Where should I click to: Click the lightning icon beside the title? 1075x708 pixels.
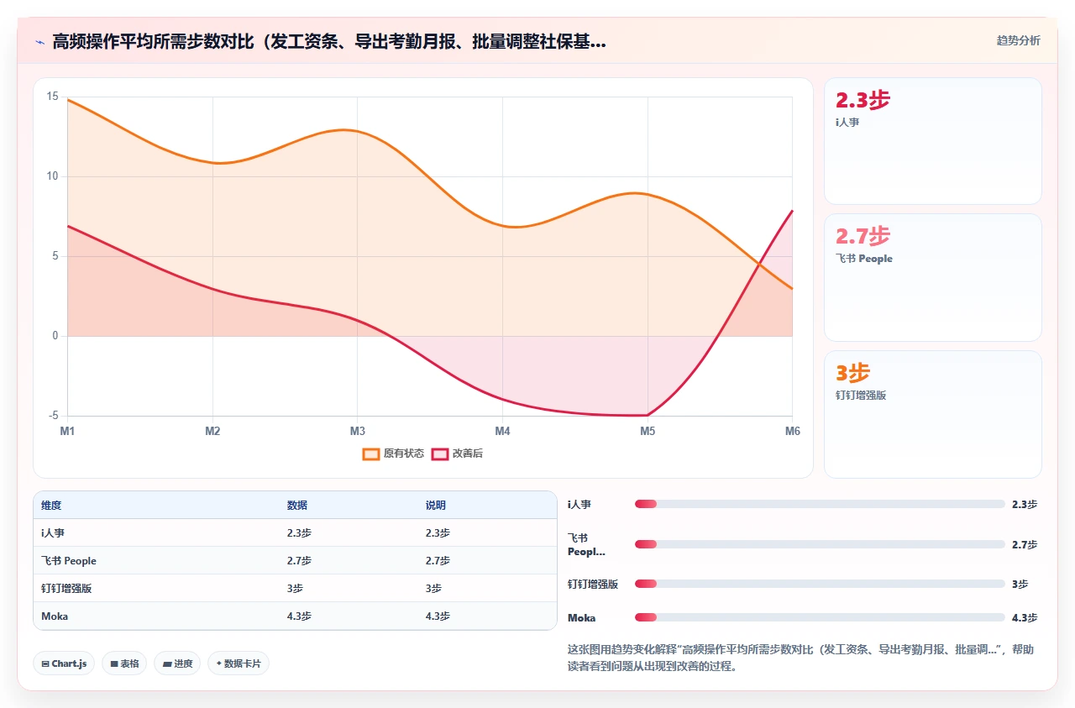39,41
